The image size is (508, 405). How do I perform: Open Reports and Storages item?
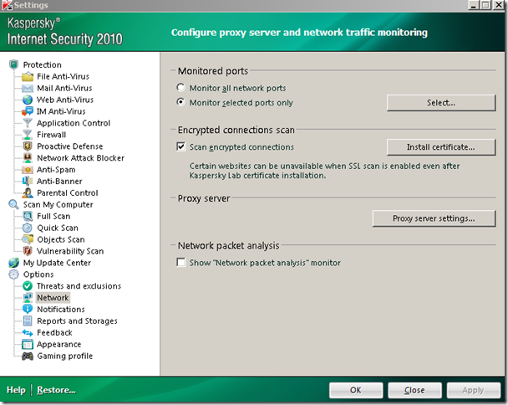pyautogui.click(x=77, y=321)
